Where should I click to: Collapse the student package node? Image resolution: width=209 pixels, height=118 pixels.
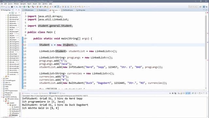tap(6, 103)
